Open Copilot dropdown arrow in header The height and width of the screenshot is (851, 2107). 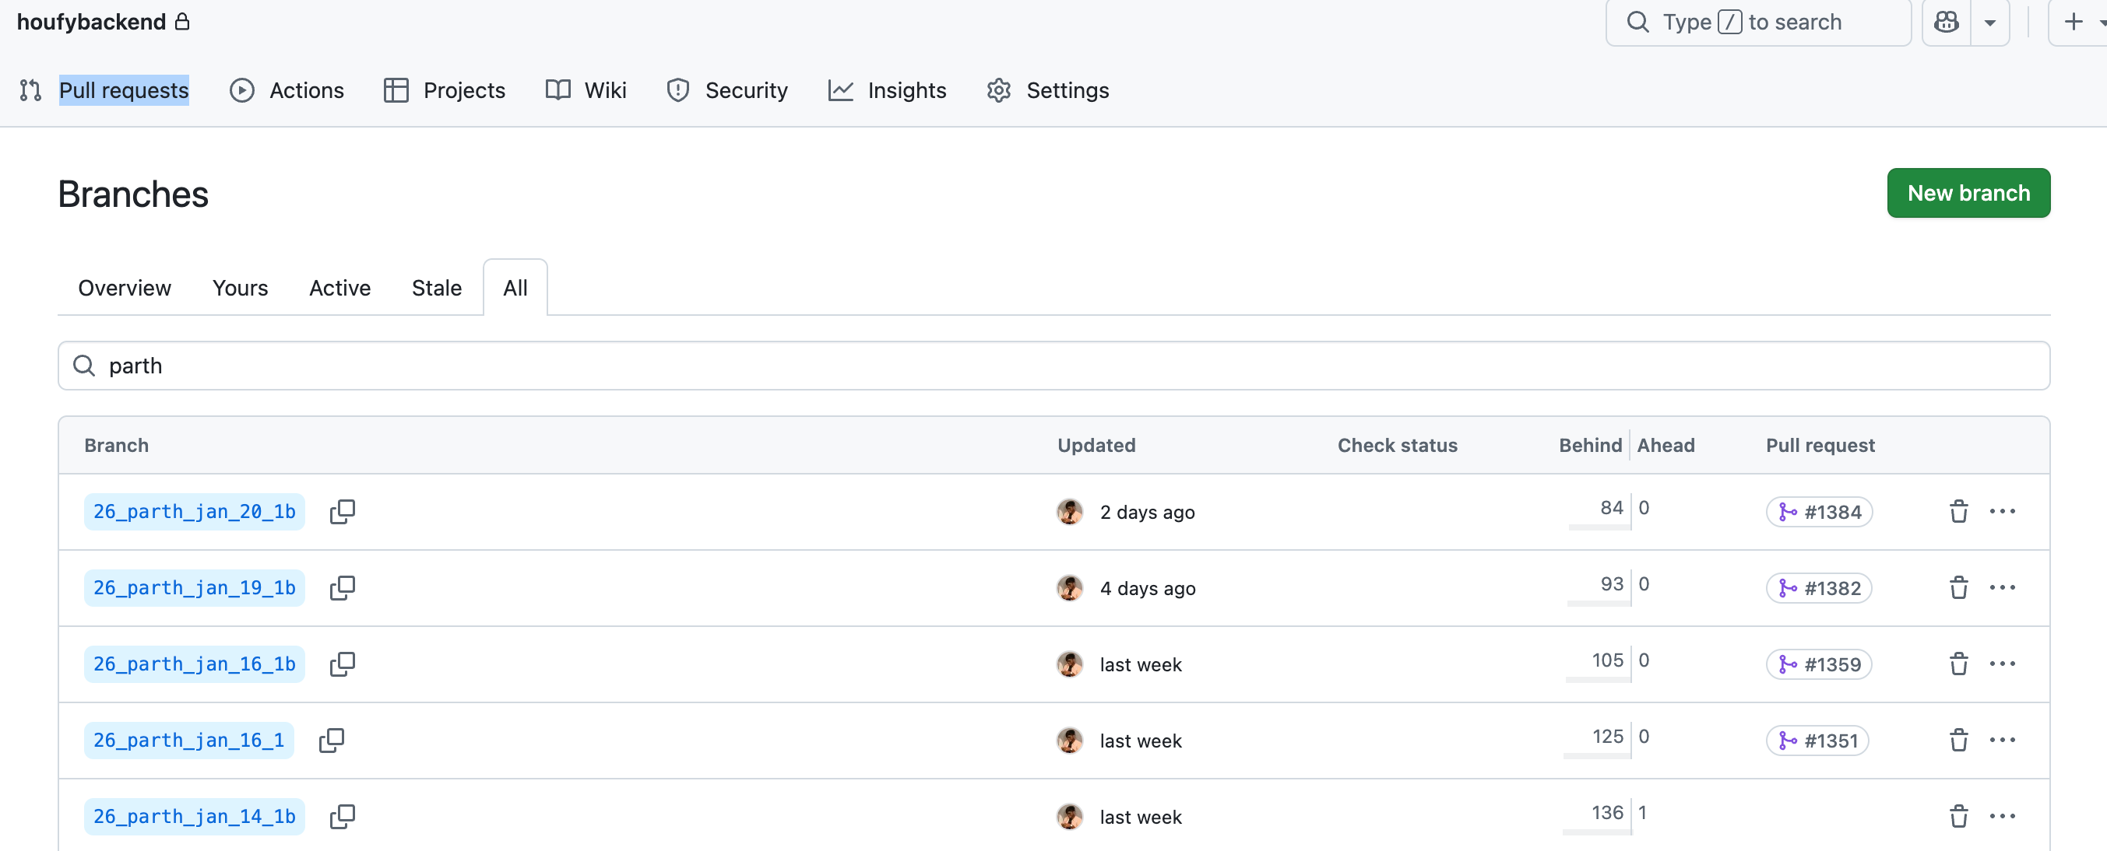[1990, 22]
